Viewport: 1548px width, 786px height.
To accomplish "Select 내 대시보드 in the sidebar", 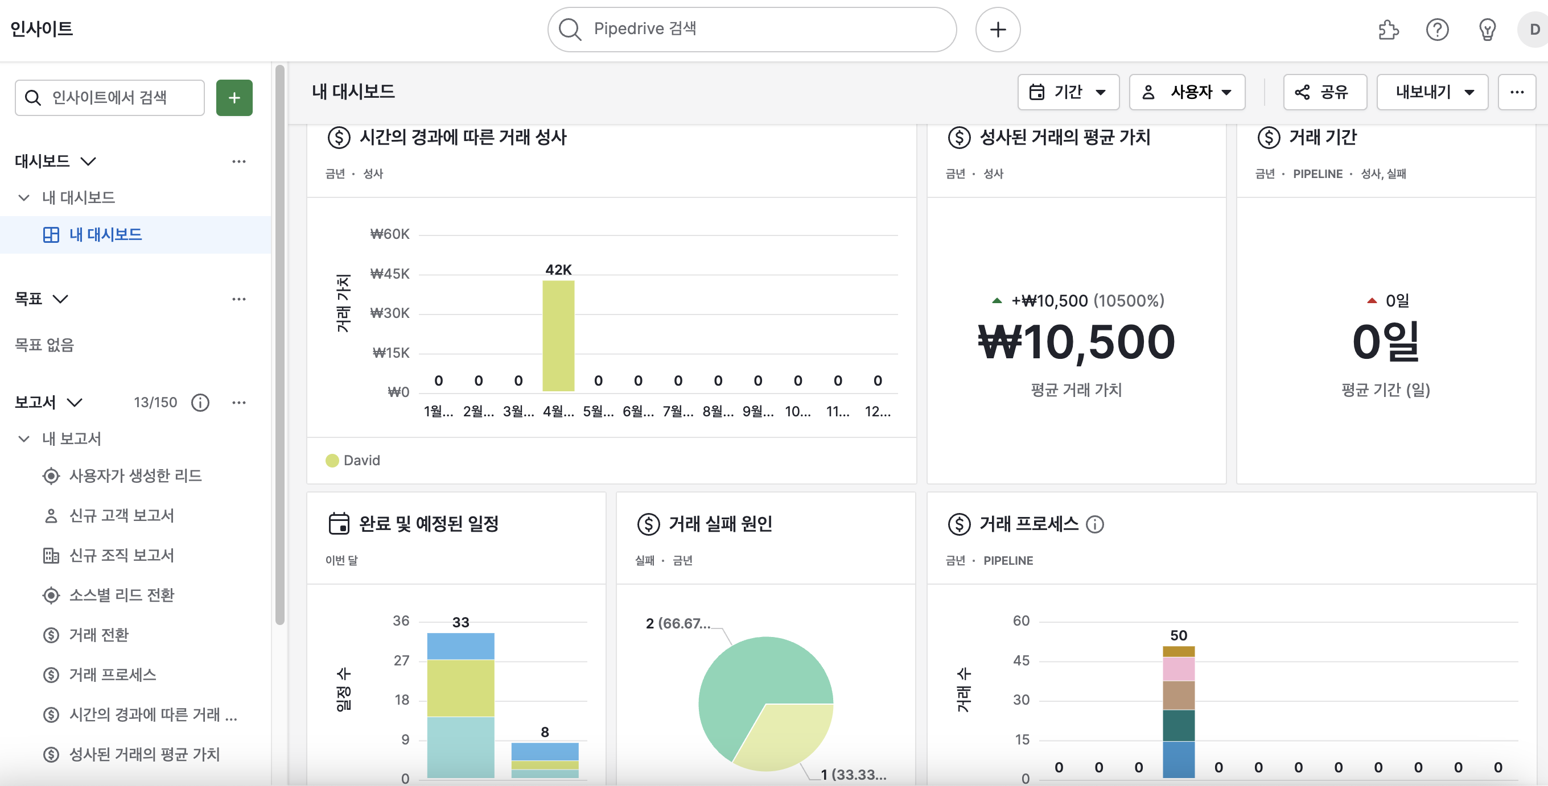I will coord(105,235).
